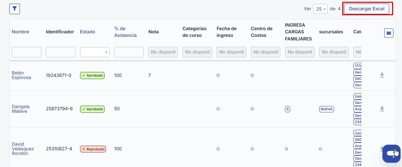Click the Descargar Excel button

(366, 9)
